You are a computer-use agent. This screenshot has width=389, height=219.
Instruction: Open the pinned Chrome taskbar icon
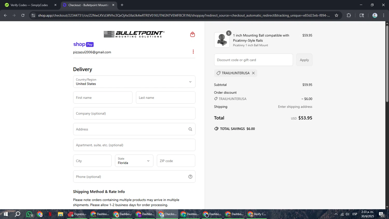coord(40,214)
